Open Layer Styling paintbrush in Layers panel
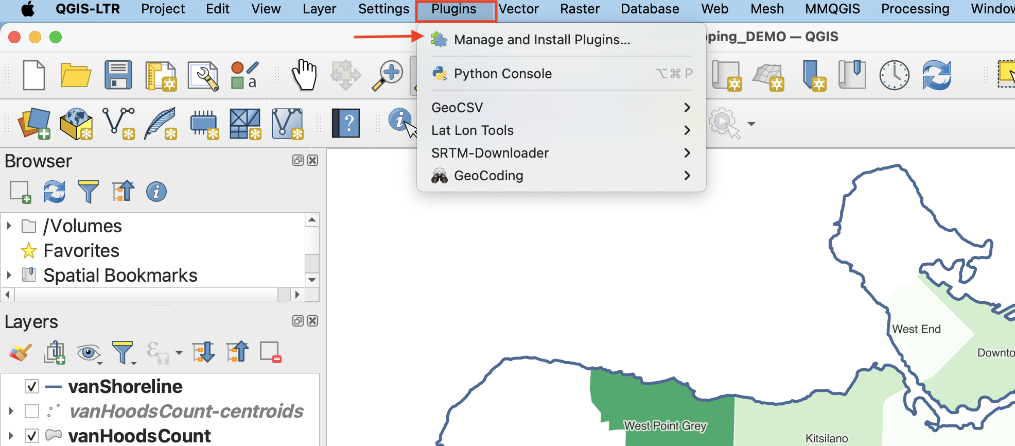 (21, 353)
